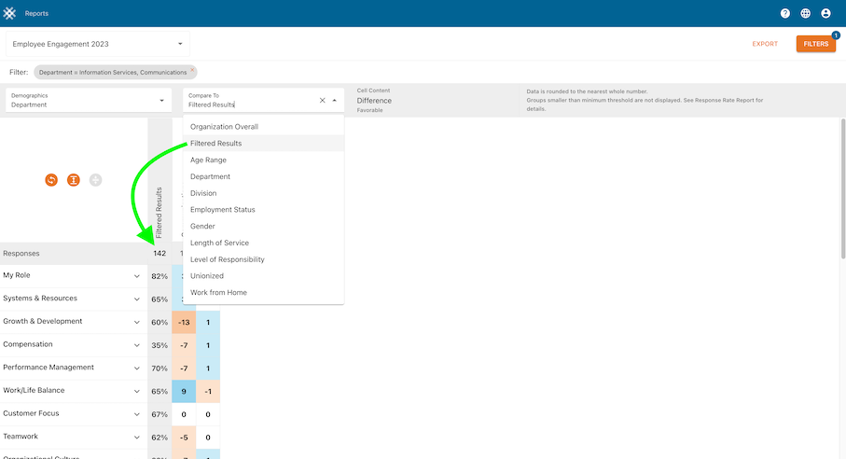This screenshot has height=459, width=846.
Task: Click the orange column width icon
Action: 74,180
